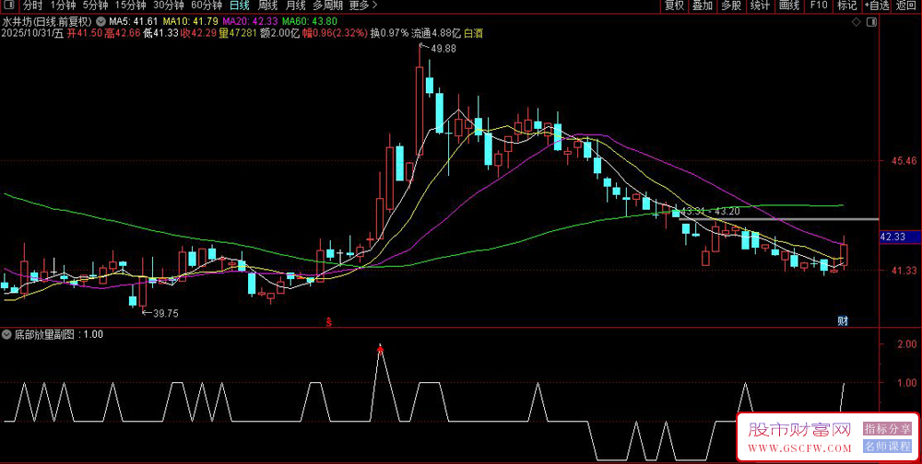Click the 复权 button
This screenshot has width=922, height=464.
(x=674, y=6)
